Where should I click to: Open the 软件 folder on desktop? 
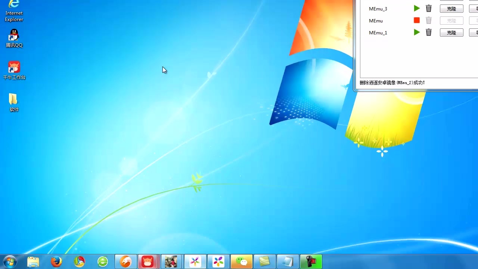pos(14,103)
